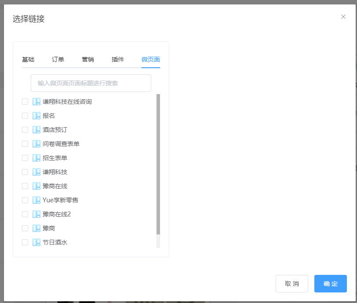The image size is (357, 303).
Task: Click the page icon beside 豫商在线 row
Action: click(x=36, y=186)
